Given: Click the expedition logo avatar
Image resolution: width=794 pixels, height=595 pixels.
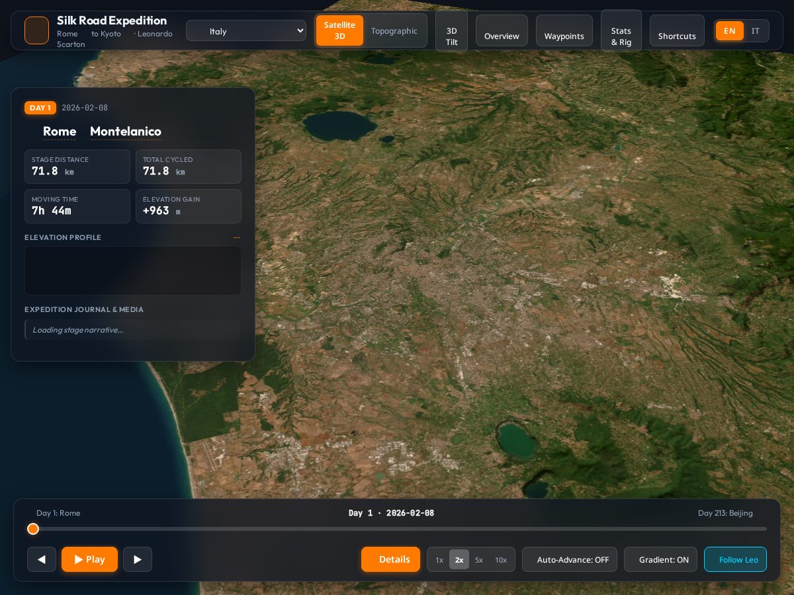Looking at the screenshot, I should (36, 30).
